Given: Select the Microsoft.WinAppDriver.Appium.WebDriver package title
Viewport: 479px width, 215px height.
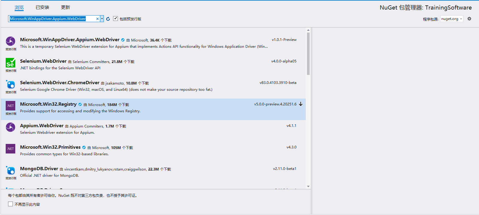Looking at the screenshot, I should (70, 40).
